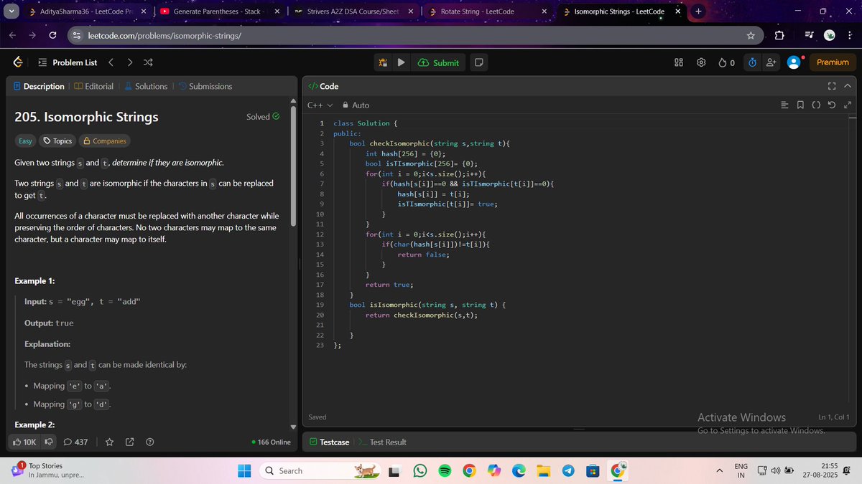Share the problem link icon
Viewport: 862px width, 484px height.
tap(129, 442)
